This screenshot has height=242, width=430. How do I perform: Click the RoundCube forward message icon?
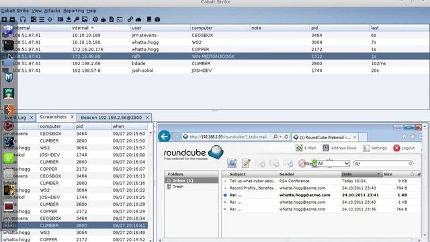(x=288, y=163)
